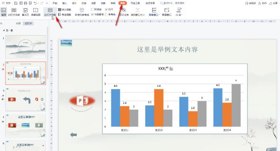This screenshot has height=151, width=280.
Task: Expand the Arrange Windows (重排窗口) dropdown
Action: (154, 12)
